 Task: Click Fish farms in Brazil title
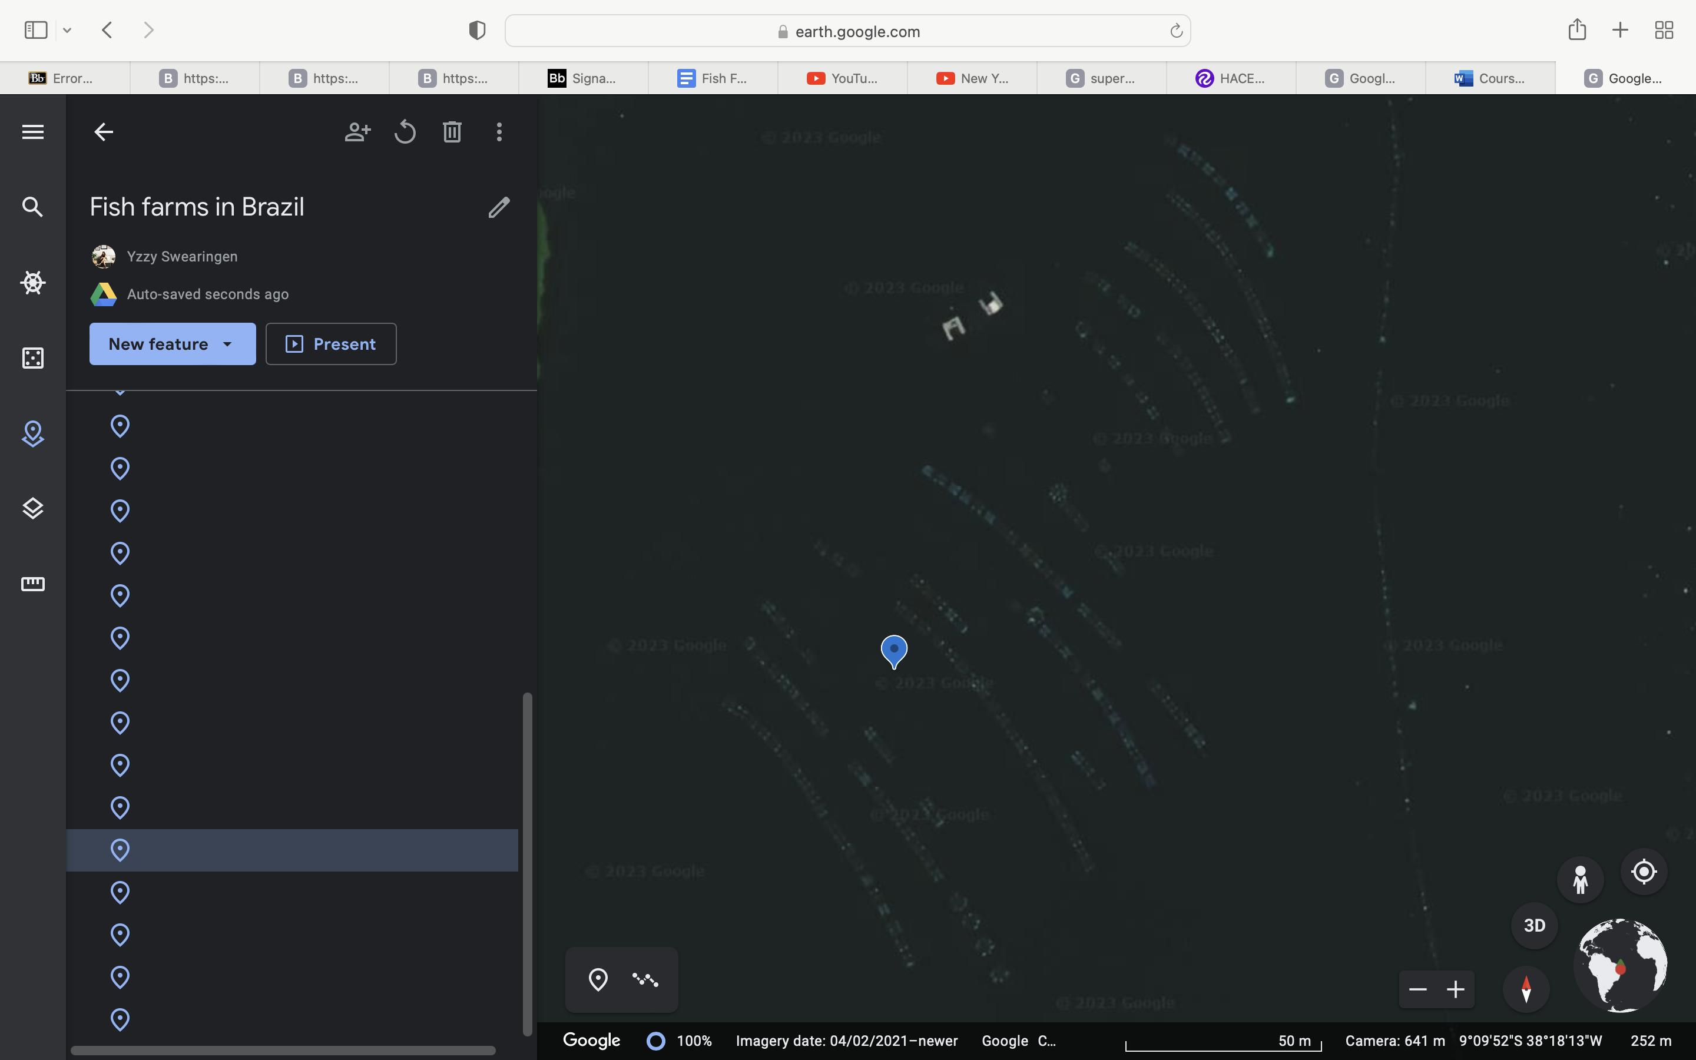[x=197, y=207]
